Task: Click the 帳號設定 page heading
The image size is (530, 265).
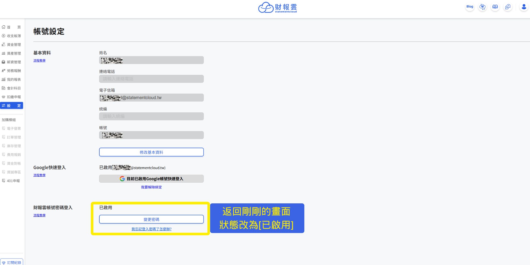Action: point(49,32)
